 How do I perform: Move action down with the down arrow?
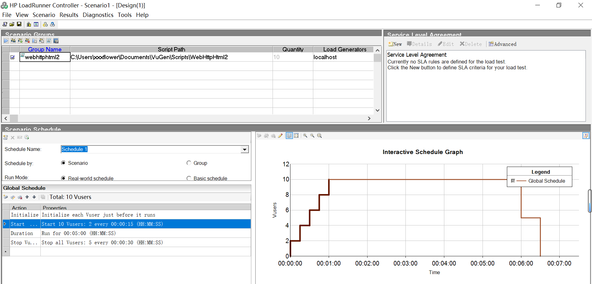tap(34, 197)
